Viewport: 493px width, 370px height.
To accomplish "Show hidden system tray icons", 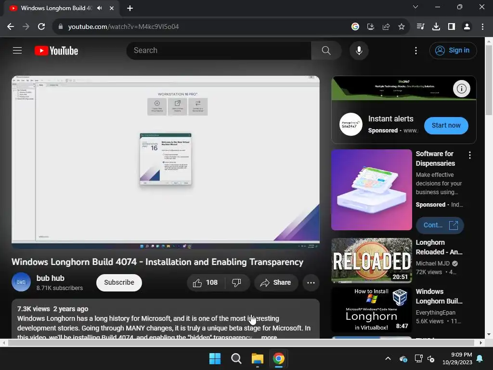I will (x=388, y=358).
